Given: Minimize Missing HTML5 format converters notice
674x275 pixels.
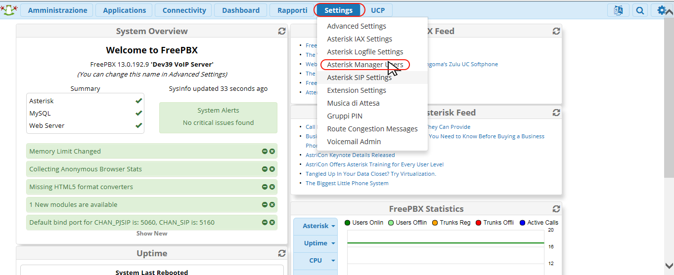Looking at the screenshot, I should [265, 187].
